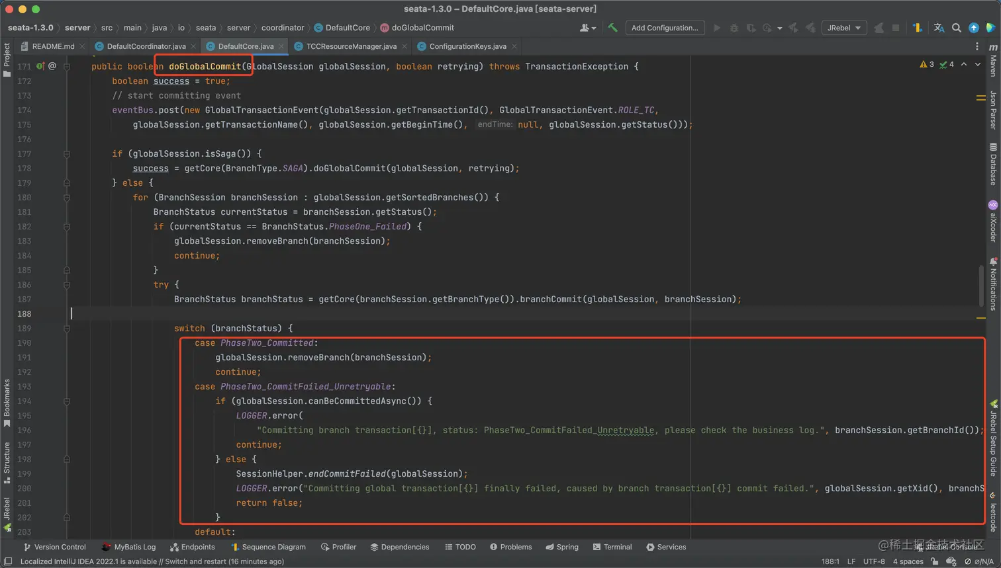Screen dimensions: 1001x568
Task: Open the user account icon menu
Action: tap(587, 28)
